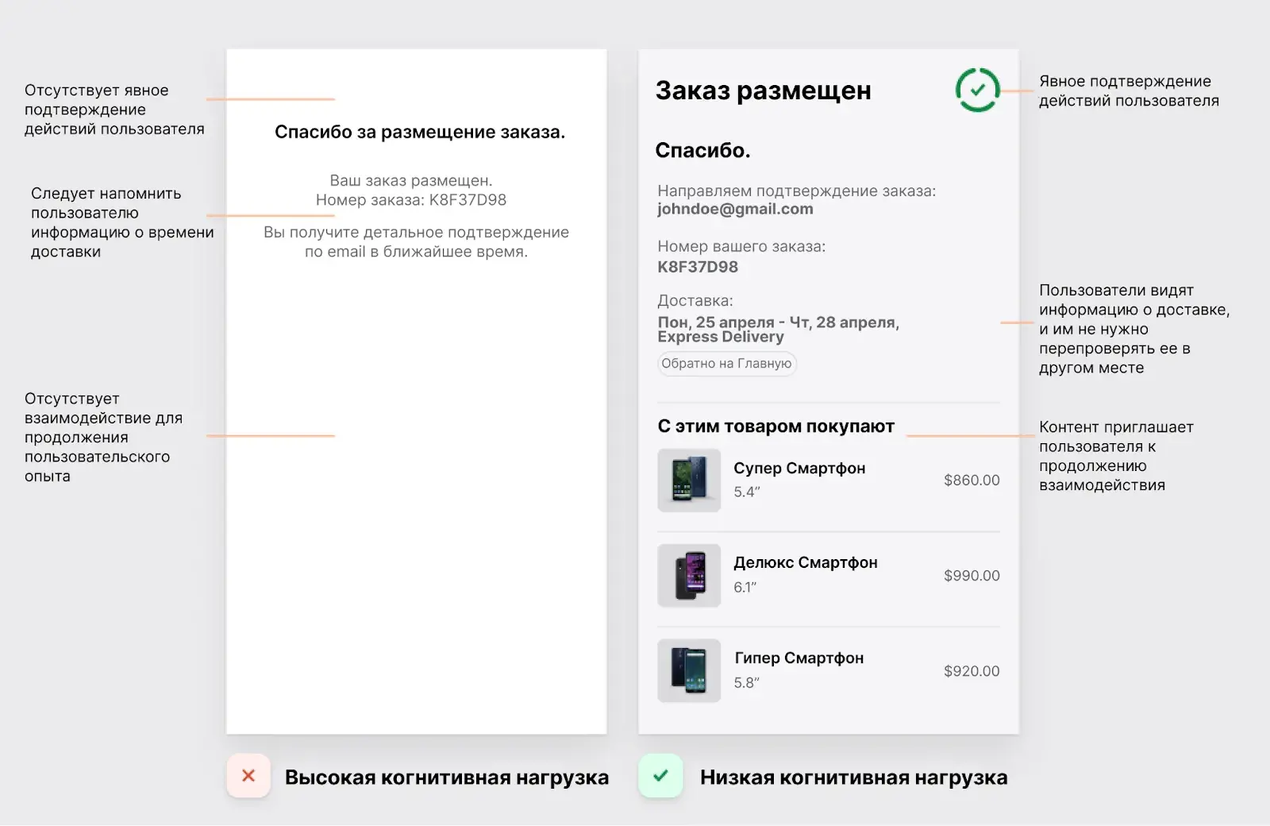Image resolution: width=1270 pixels, height=826 pixels.
Task: Click the order number K8F37D98 on right card
Action: coord(698,267)
